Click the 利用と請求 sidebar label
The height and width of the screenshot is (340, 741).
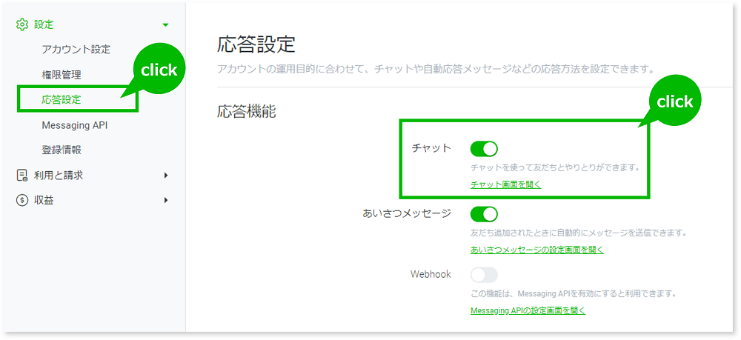tap(59, 176)
